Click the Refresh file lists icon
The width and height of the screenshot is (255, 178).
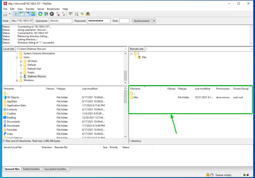coord(40,14)
